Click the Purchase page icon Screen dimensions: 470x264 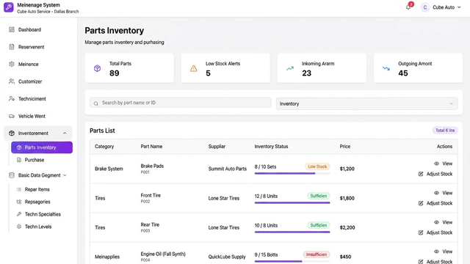19,160
